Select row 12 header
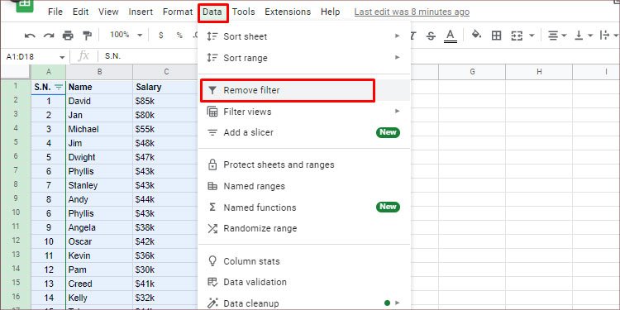620x310 pixels. [x=16, y=241]
